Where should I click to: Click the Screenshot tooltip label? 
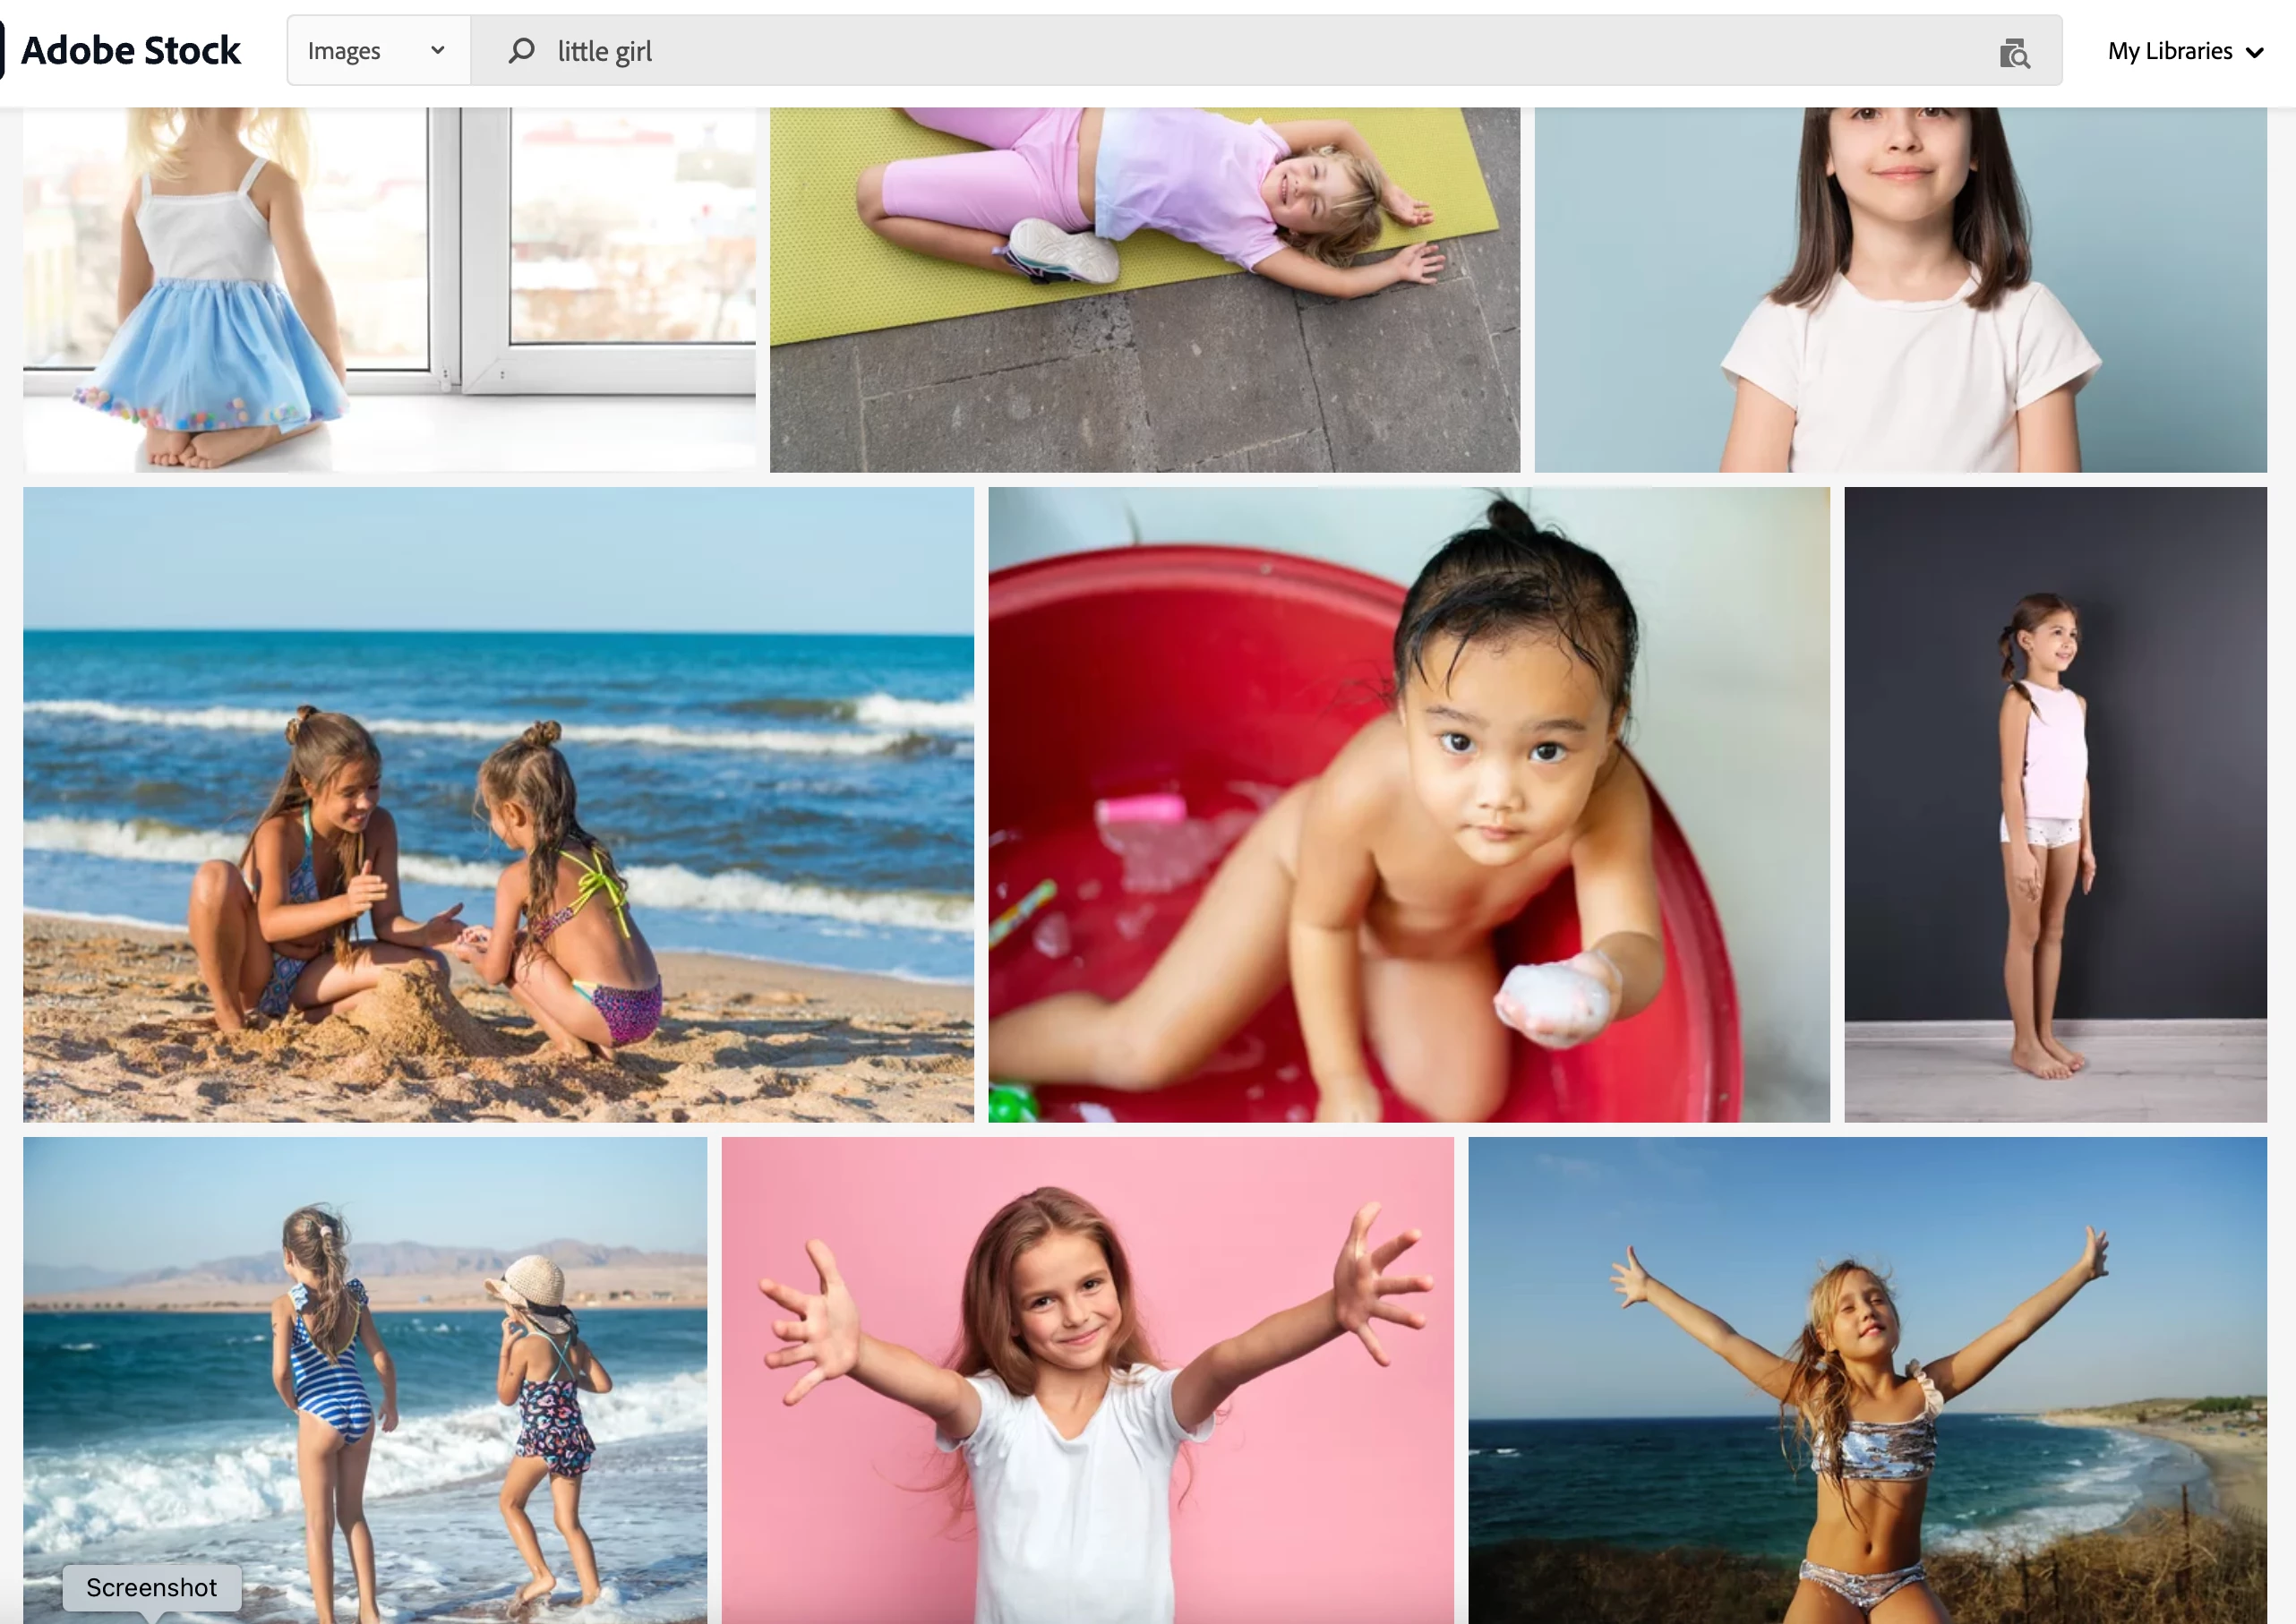click(151, 1587)
